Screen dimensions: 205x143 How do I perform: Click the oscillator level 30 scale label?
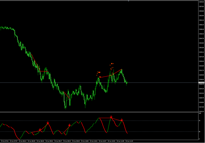pos(200,131)
